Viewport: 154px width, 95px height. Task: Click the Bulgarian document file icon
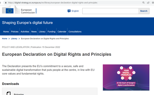(x=9, y=93)
